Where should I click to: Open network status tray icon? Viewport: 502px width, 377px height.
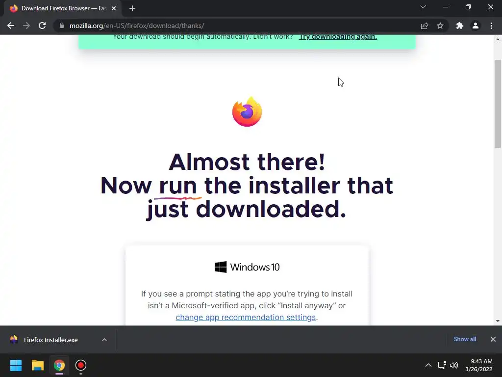point(442,365)
